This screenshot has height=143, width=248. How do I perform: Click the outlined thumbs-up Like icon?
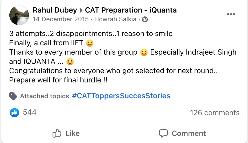click(x=57, y=133)
